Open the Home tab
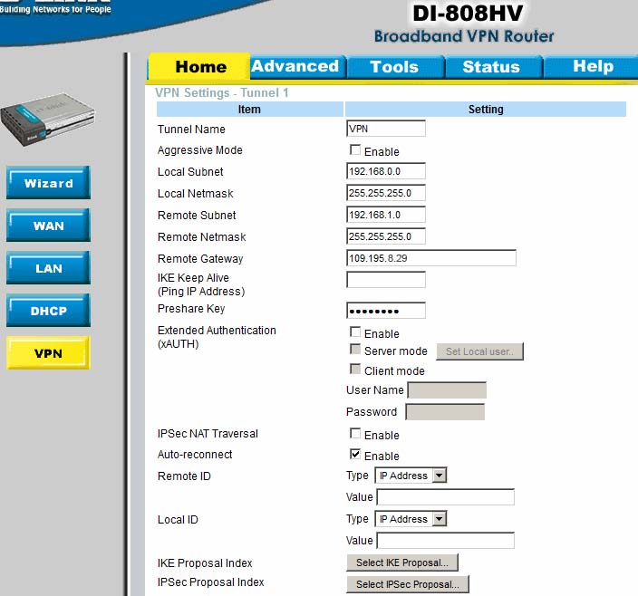638x596 pixels. tap(199, 67)
